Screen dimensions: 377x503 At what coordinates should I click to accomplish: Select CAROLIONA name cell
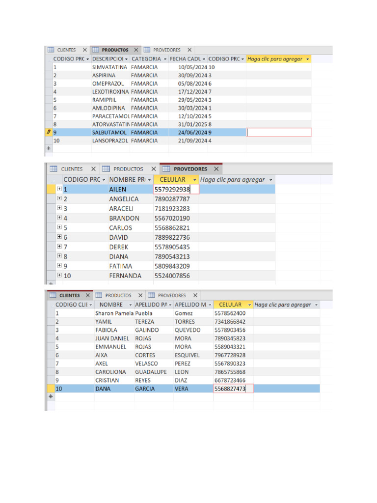[114, 372]
